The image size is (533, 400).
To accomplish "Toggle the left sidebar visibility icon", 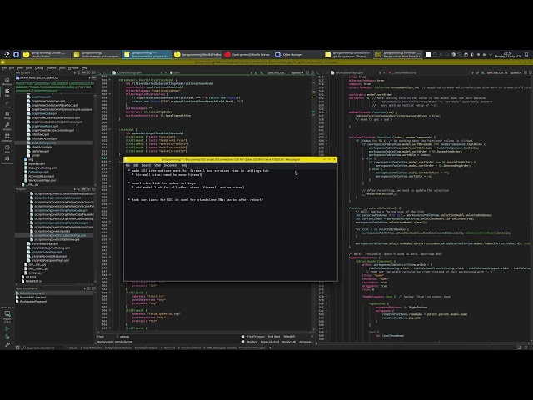I will tap(17, 347).
